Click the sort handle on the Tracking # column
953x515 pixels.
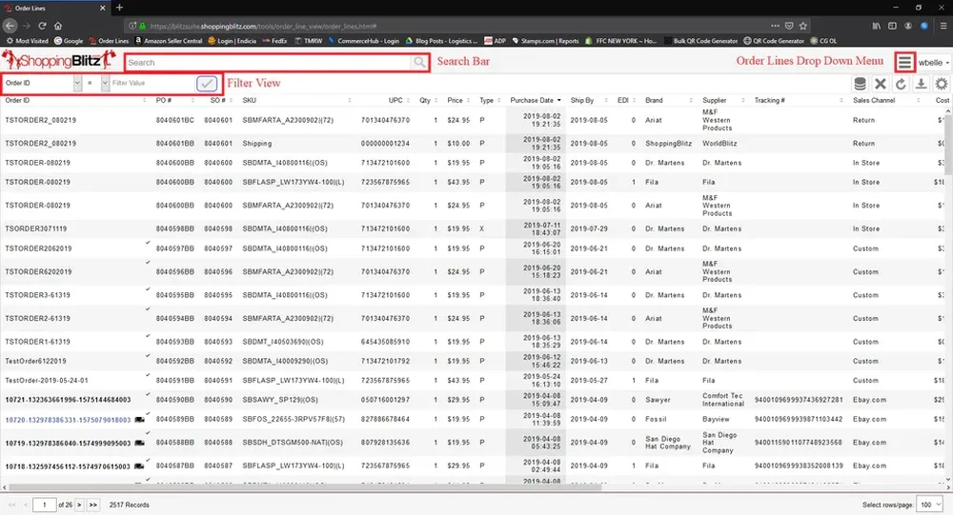pyautogui.click(x=841, y=100)
